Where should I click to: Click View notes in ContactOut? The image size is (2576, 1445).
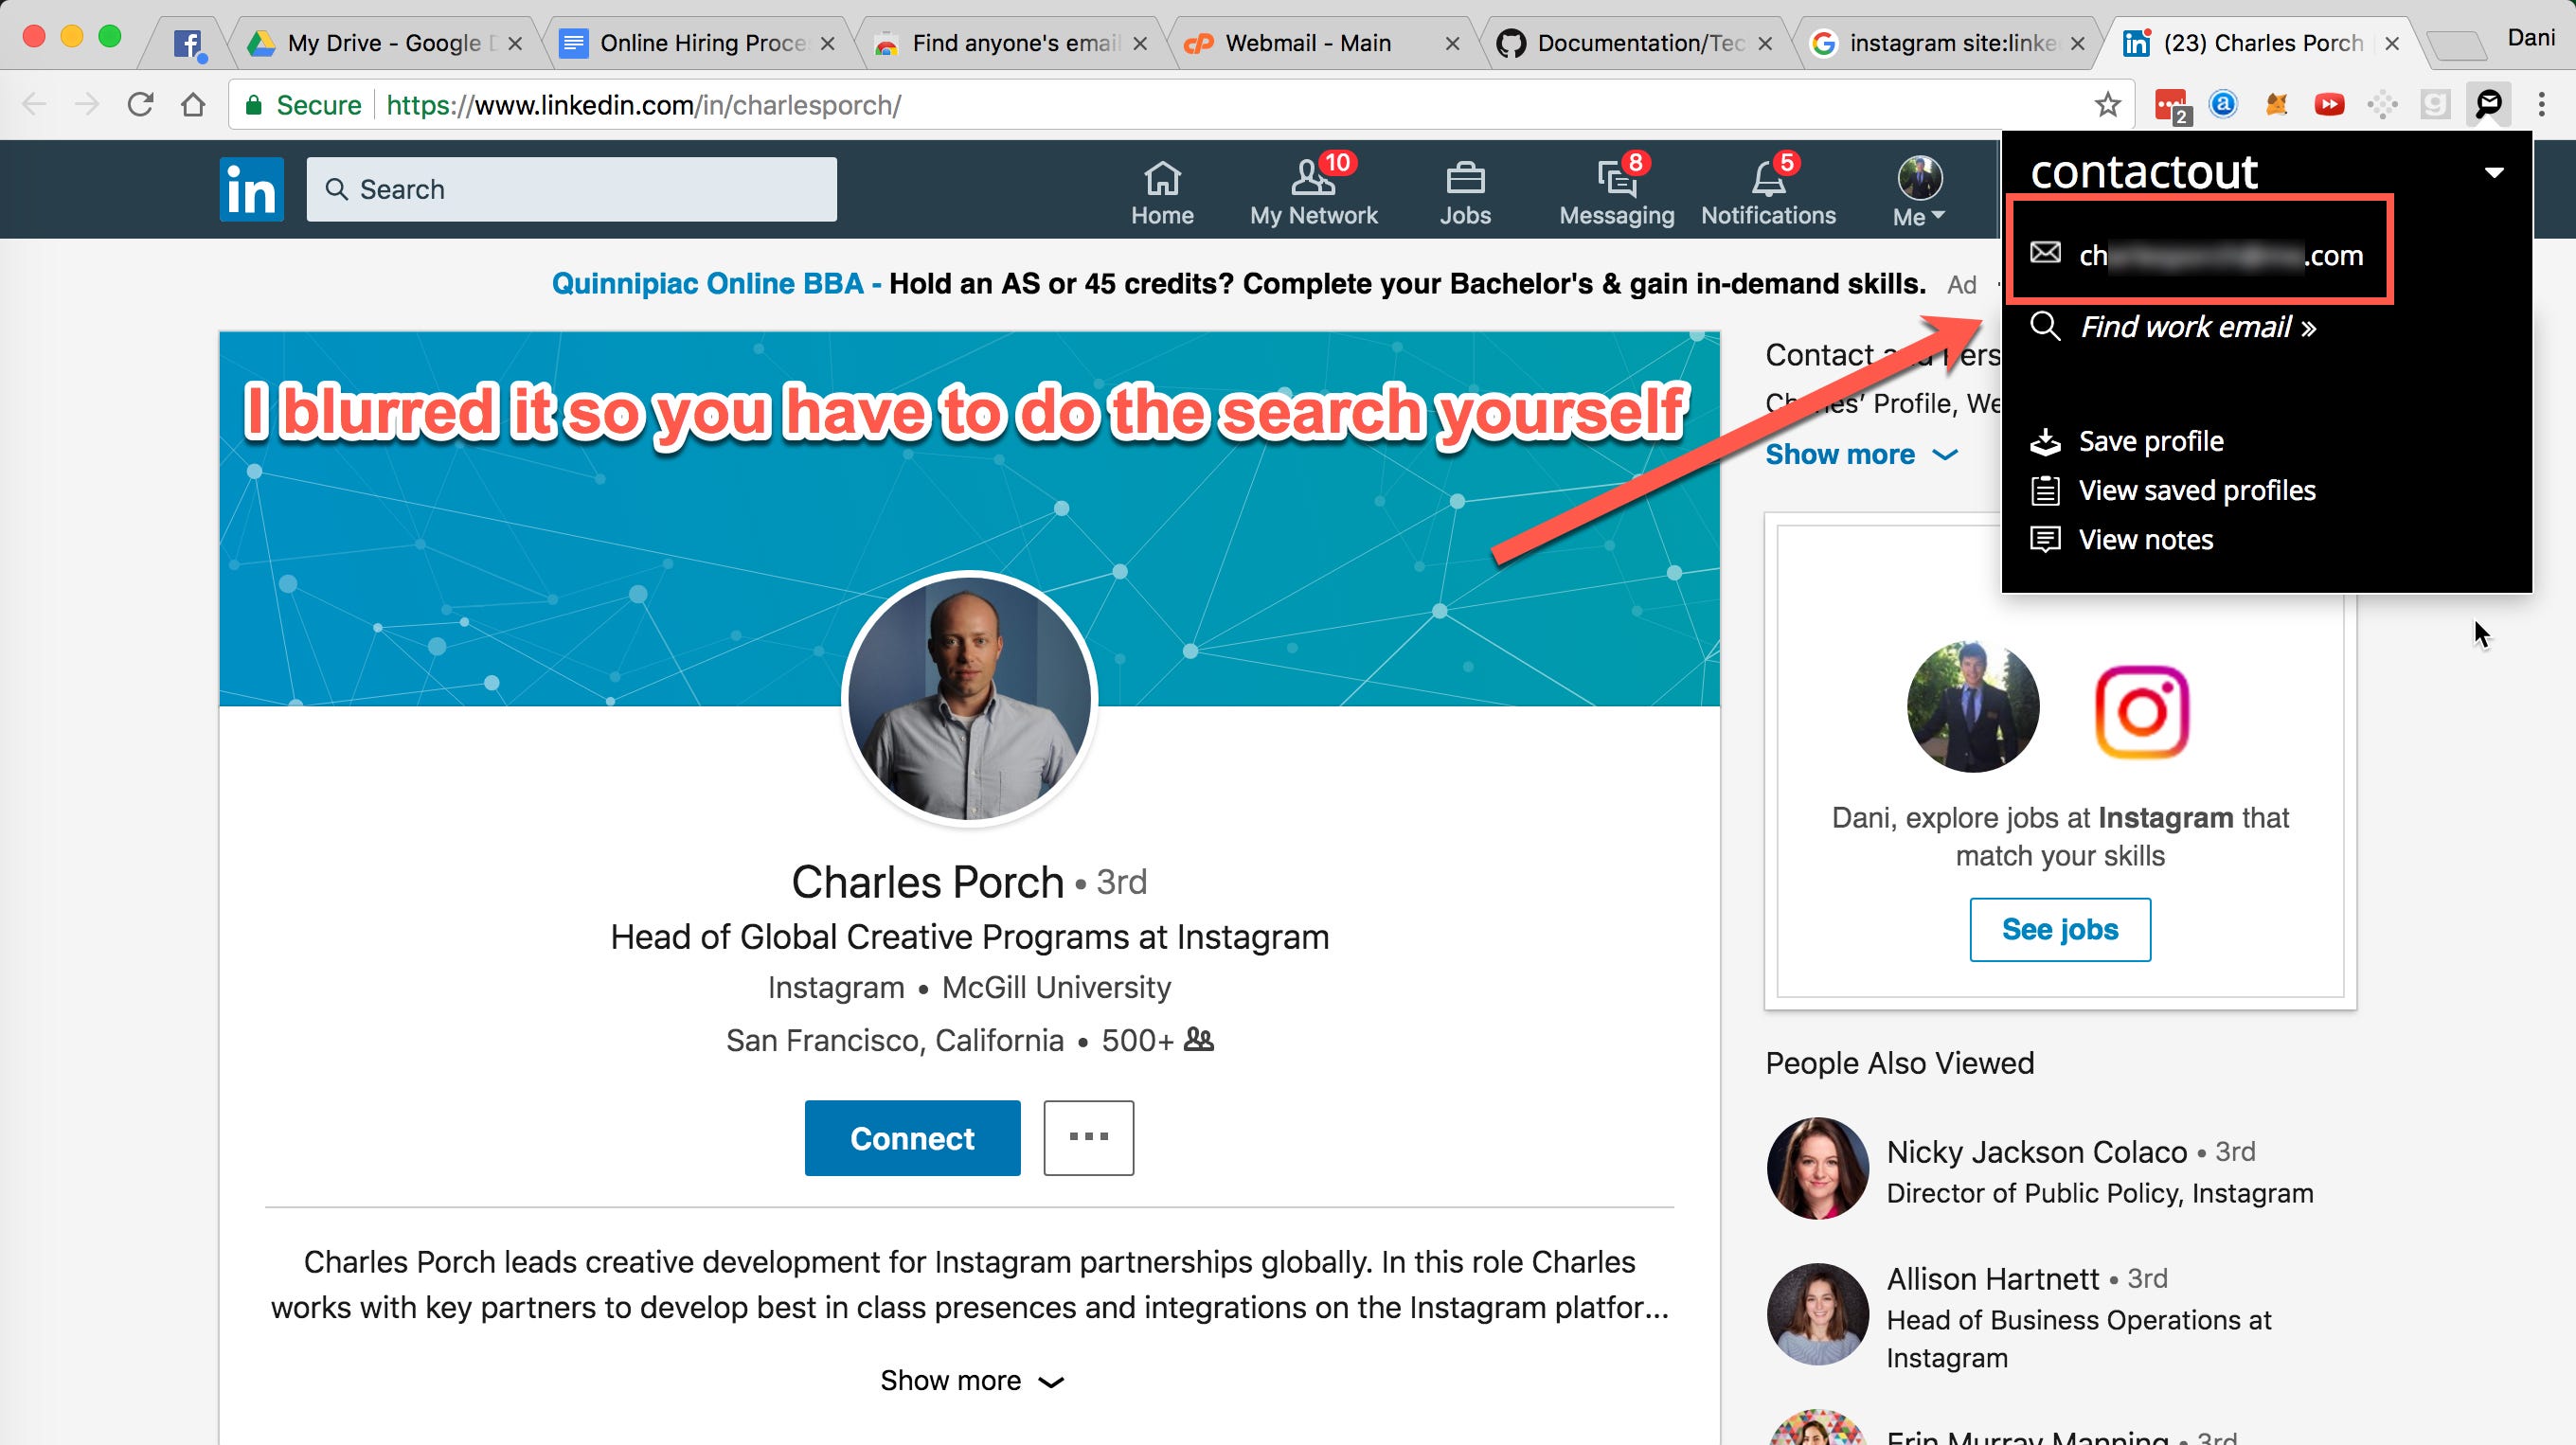(x=2145, y=539)
